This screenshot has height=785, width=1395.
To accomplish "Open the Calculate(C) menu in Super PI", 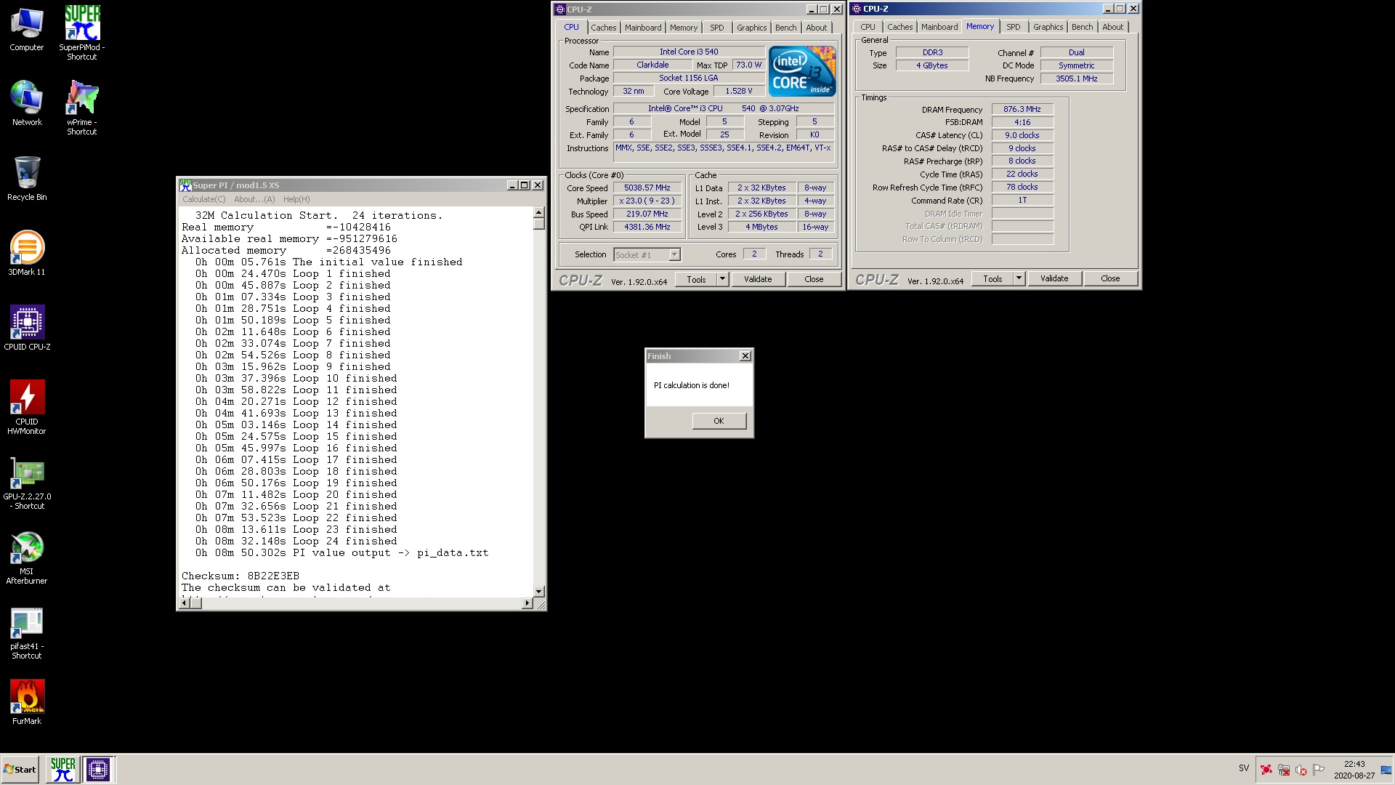I will click(x=203, y=199).
